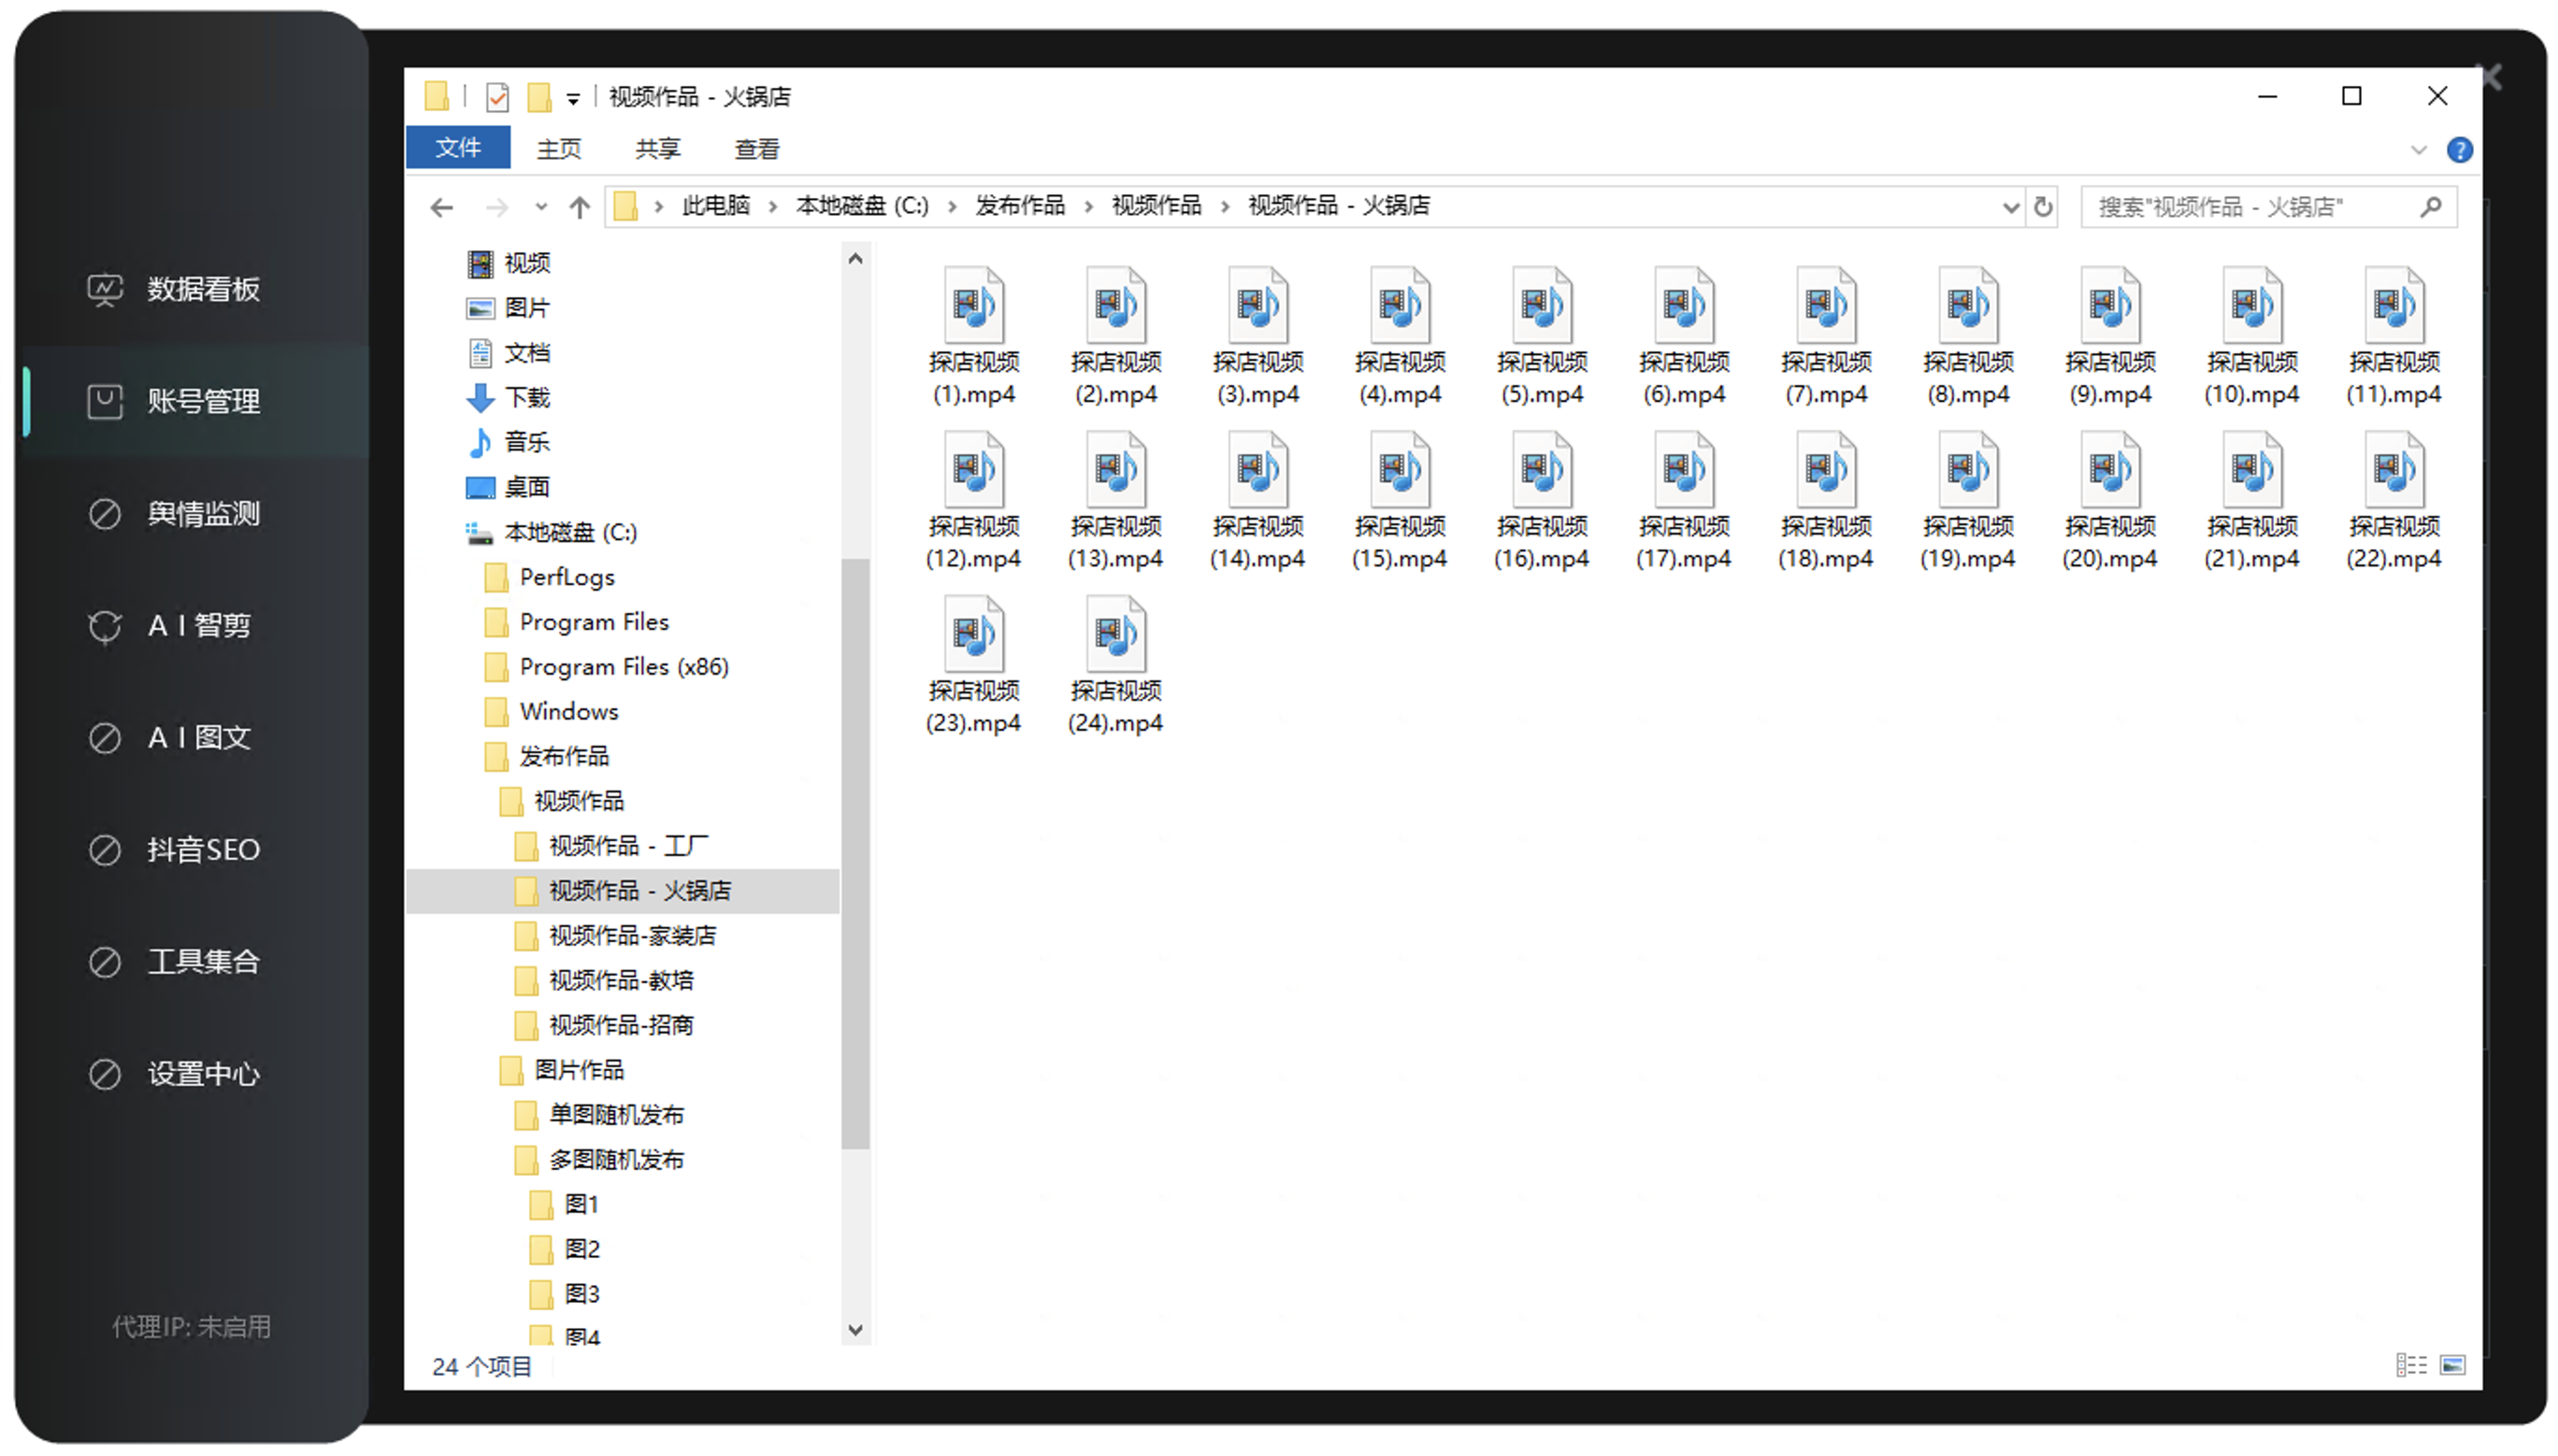2558x1456 pixels.
Task: Select file 探店视频 (23).mp4
Action: pos(973,665)
